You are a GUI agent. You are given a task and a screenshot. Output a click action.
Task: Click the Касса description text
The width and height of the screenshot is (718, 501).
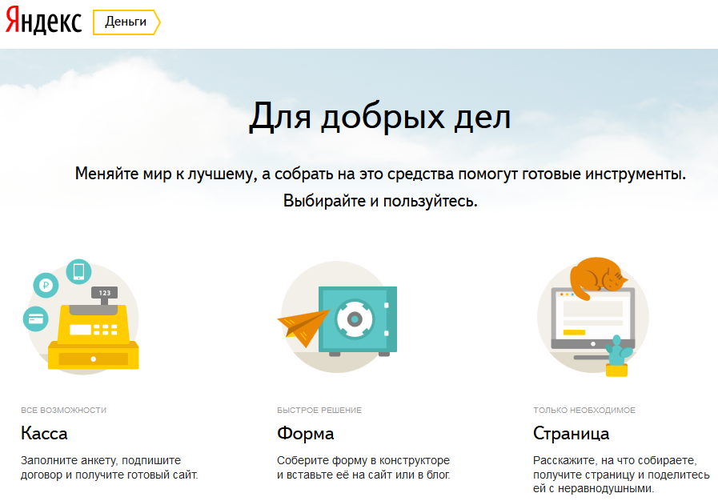click(x=109, y=467)
